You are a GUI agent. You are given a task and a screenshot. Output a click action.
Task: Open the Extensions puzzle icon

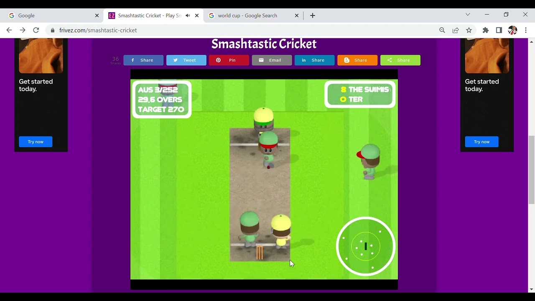tap(485, 30)
